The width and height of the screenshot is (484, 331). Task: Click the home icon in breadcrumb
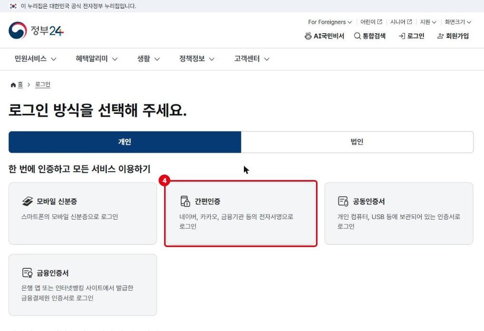pyautogui.click(x=13, y=85)
